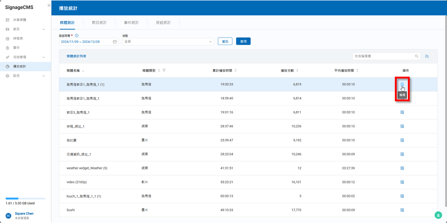Open the calendar icon in the date range field
The height and width of the screenshot is (223, 447).
point(115,42)
